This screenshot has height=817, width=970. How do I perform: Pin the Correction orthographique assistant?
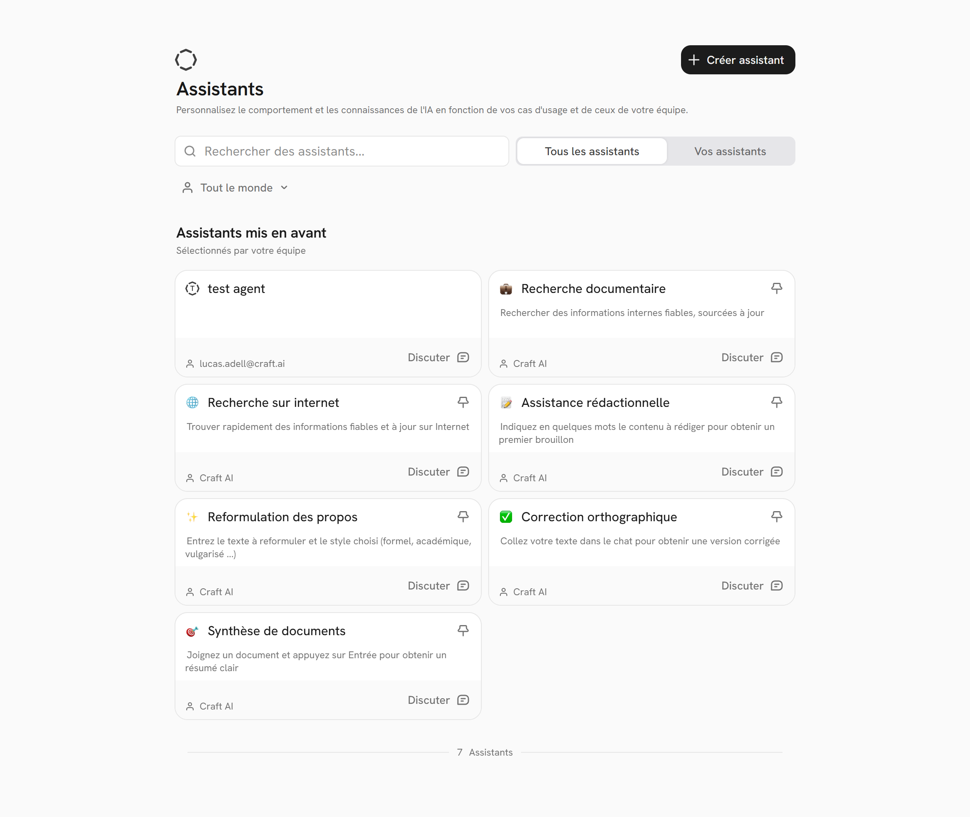[x=776, y=516]
